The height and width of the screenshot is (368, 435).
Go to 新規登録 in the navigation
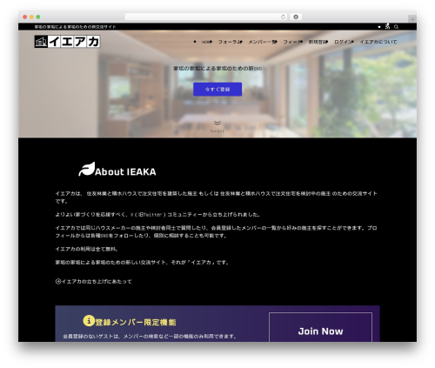[318, 42]
